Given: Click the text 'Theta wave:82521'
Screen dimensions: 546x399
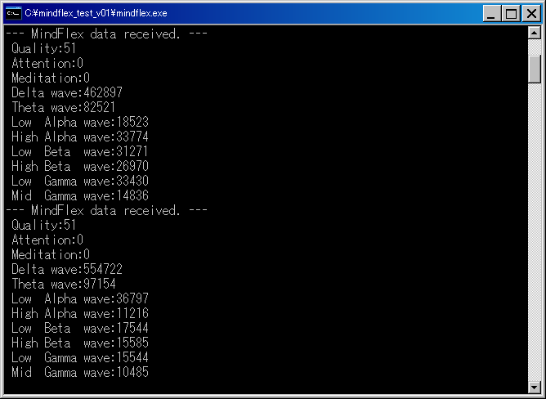Looking at the screenshot, I should click(x=64, y=107).
